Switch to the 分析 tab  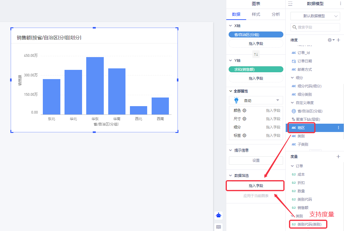tap(276, 14)
